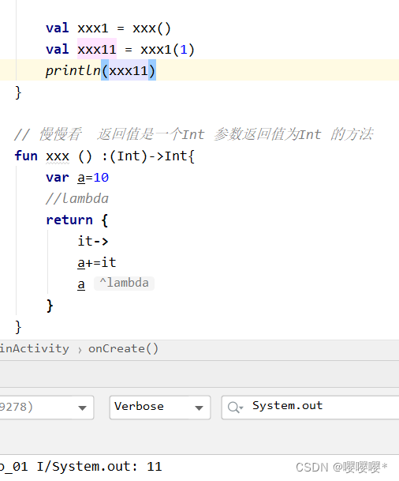The width and height of the screenshot is (399, 481).
Task: Click the System.out search input field
Action: click(310, 408)
